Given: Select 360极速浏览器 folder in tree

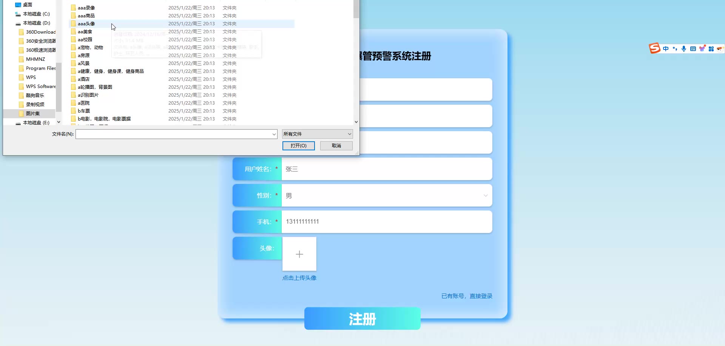Looking at the screenshot, I should click(37, 50).
